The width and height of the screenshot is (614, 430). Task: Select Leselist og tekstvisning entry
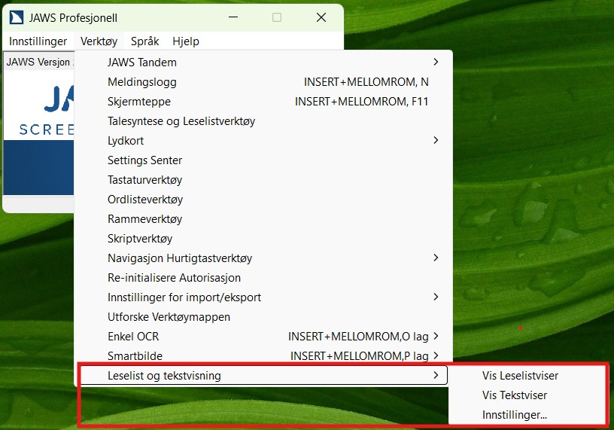263,376
